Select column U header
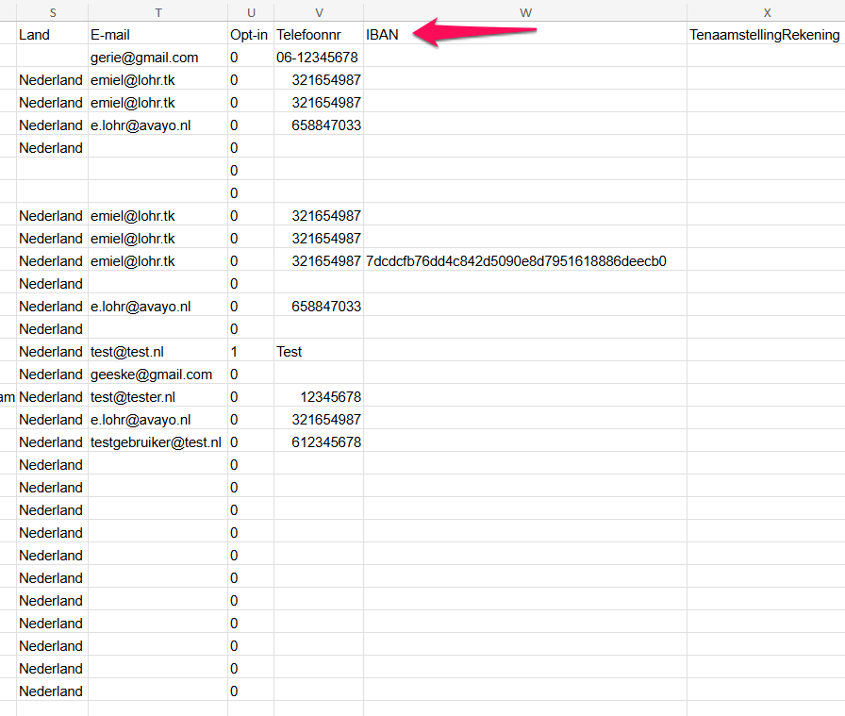Screen dimensions: 845x716 [x=251, y=12]
